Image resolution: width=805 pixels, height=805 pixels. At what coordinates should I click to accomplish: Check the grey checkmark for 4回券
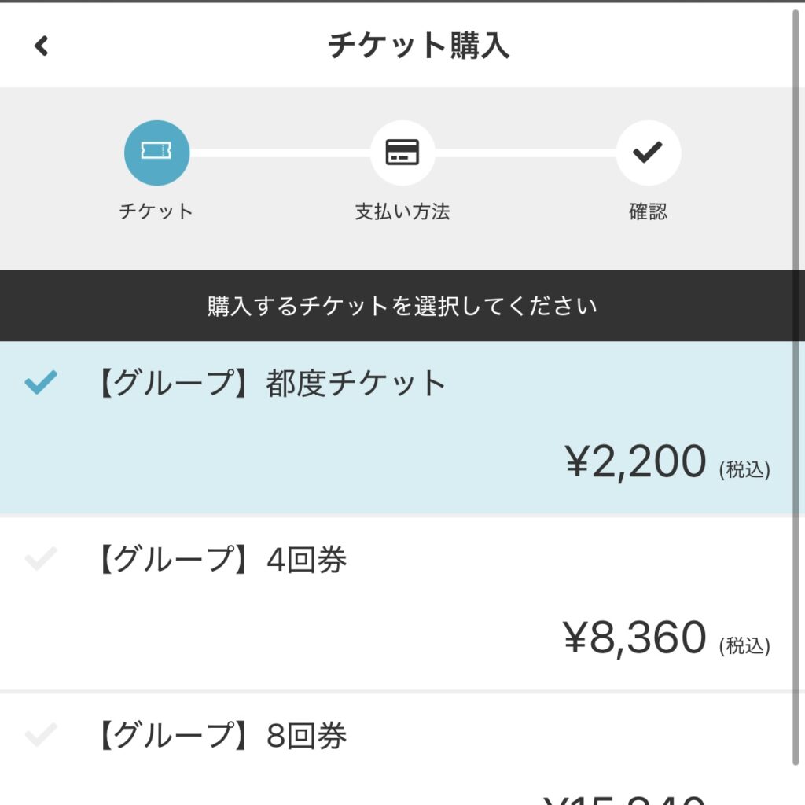(x=41, y=559)
